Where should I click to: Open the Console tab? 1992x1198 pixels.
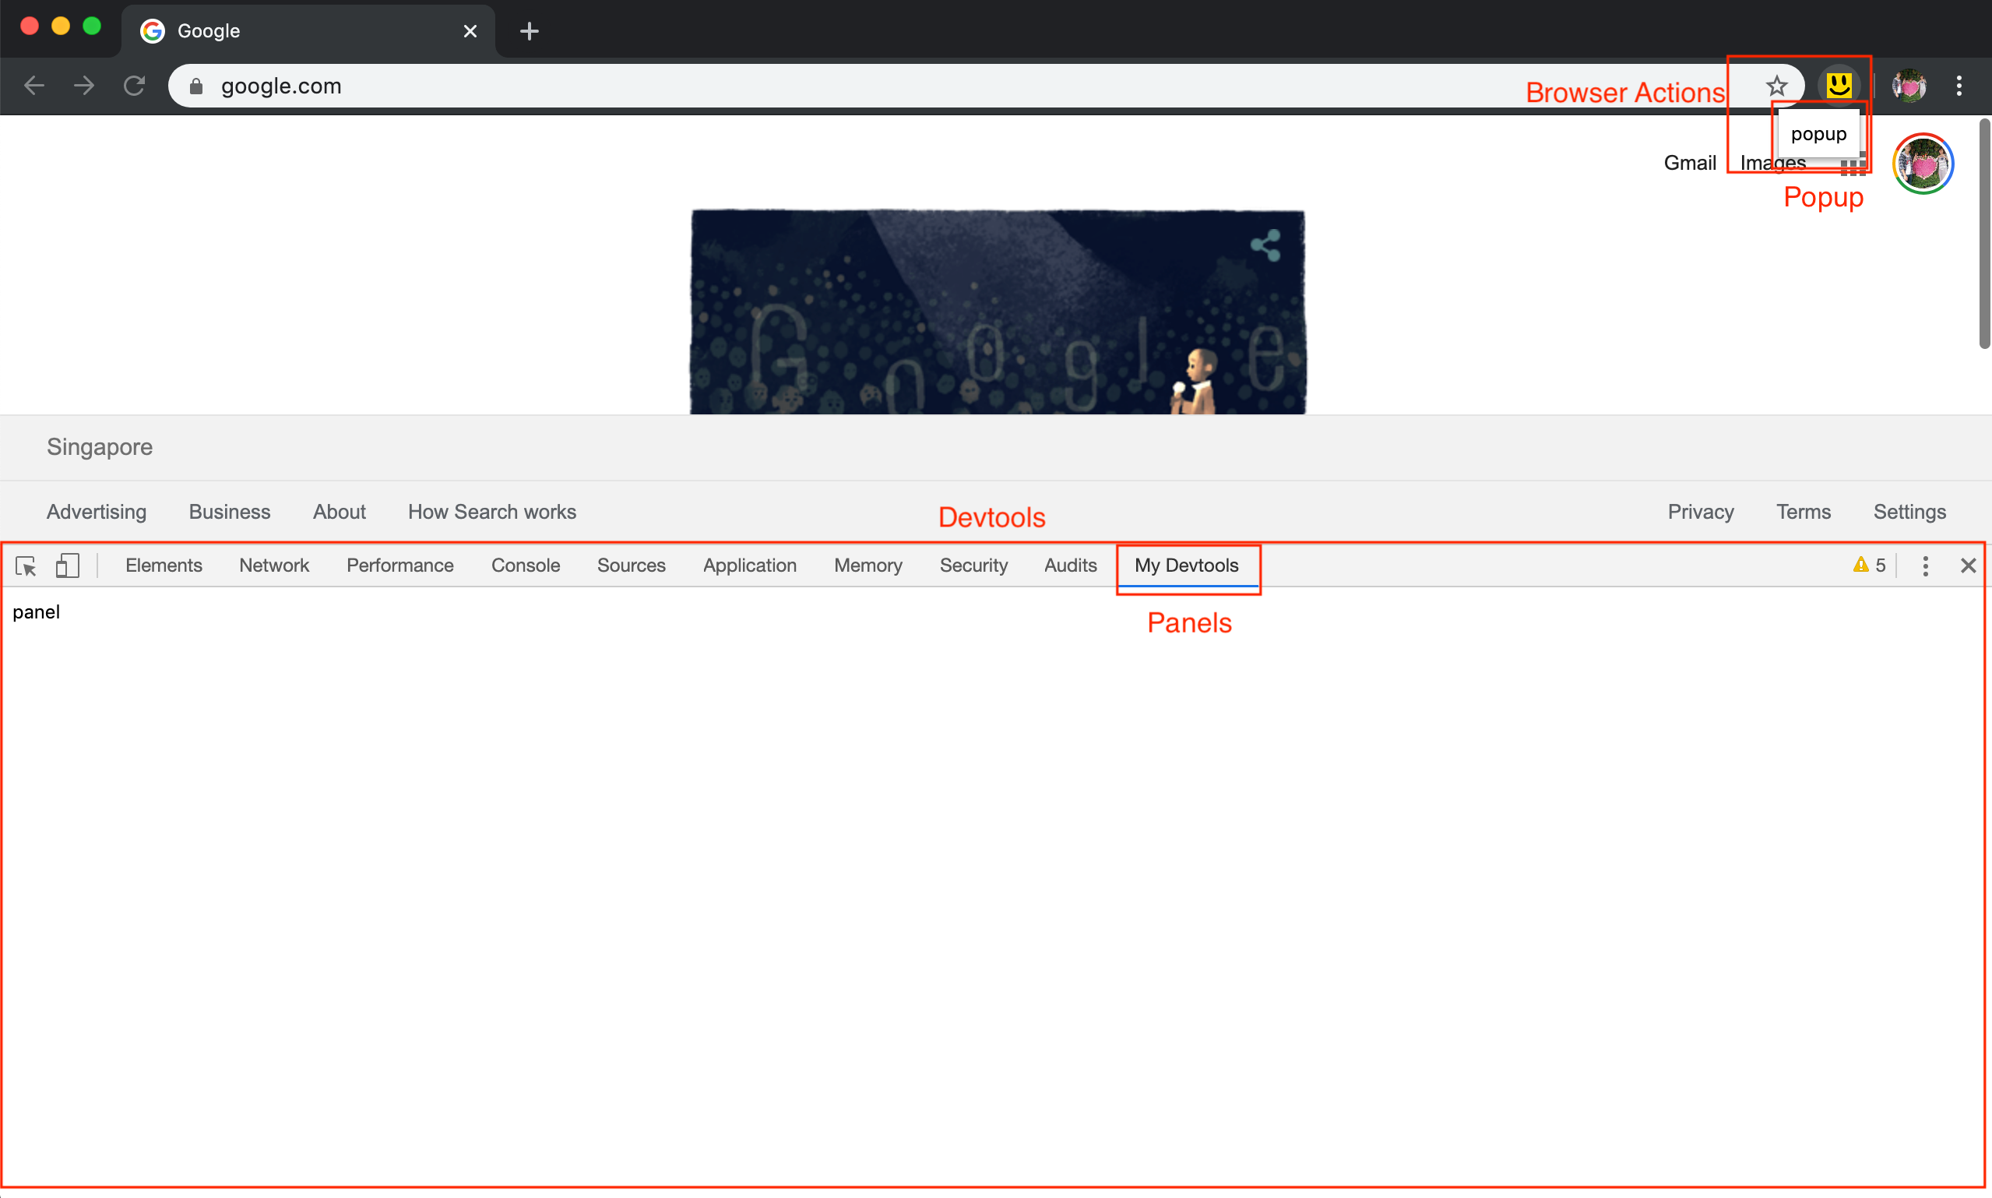[x=525, y=565]
